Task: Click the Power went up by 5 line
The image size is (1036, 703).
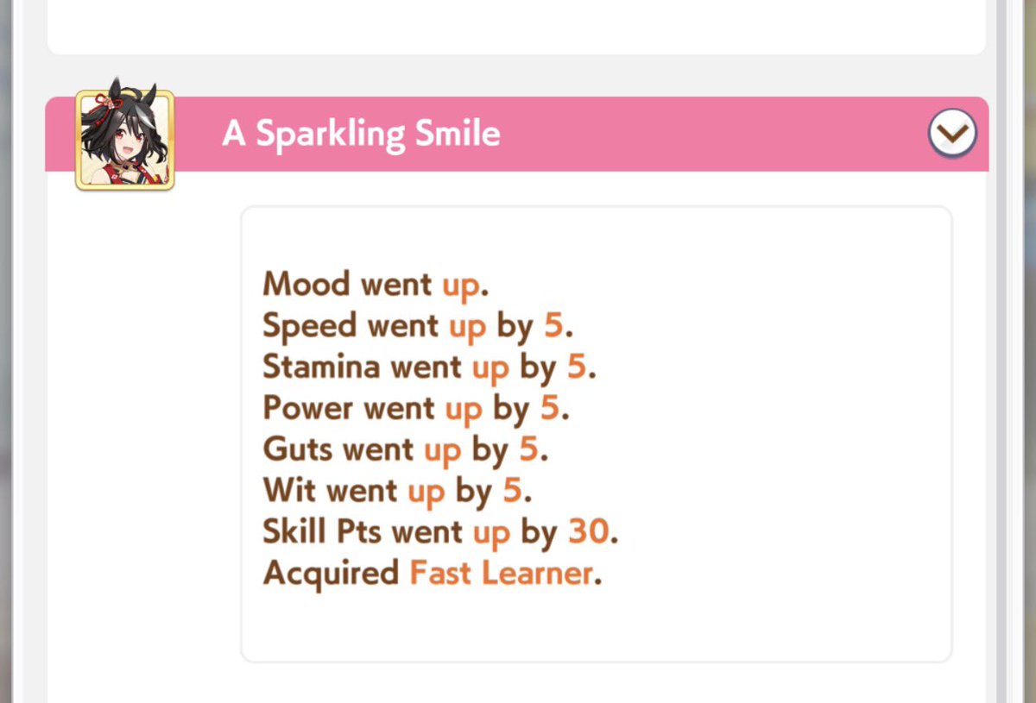Action: click(x=416, y=408)
